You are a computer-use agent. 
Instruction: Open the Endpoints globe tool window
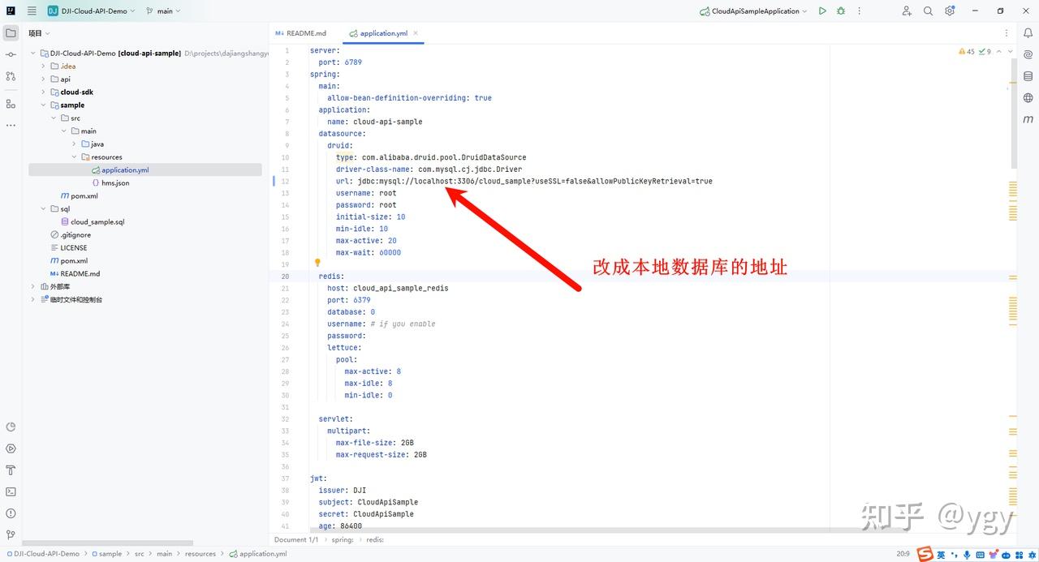pyautogui.click(x=1028, y=97)
